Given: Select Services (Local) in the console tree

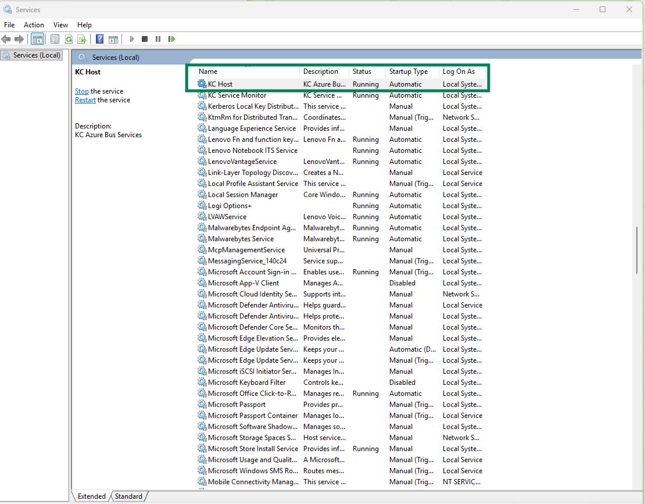Looking at the screenshot, I should (36, 55).
